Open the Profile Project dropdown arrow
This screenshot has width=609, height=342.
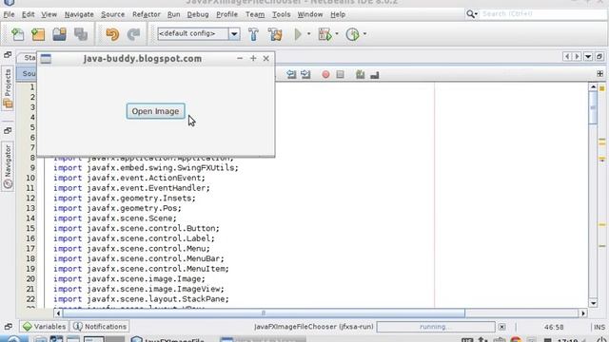[364, 34]
